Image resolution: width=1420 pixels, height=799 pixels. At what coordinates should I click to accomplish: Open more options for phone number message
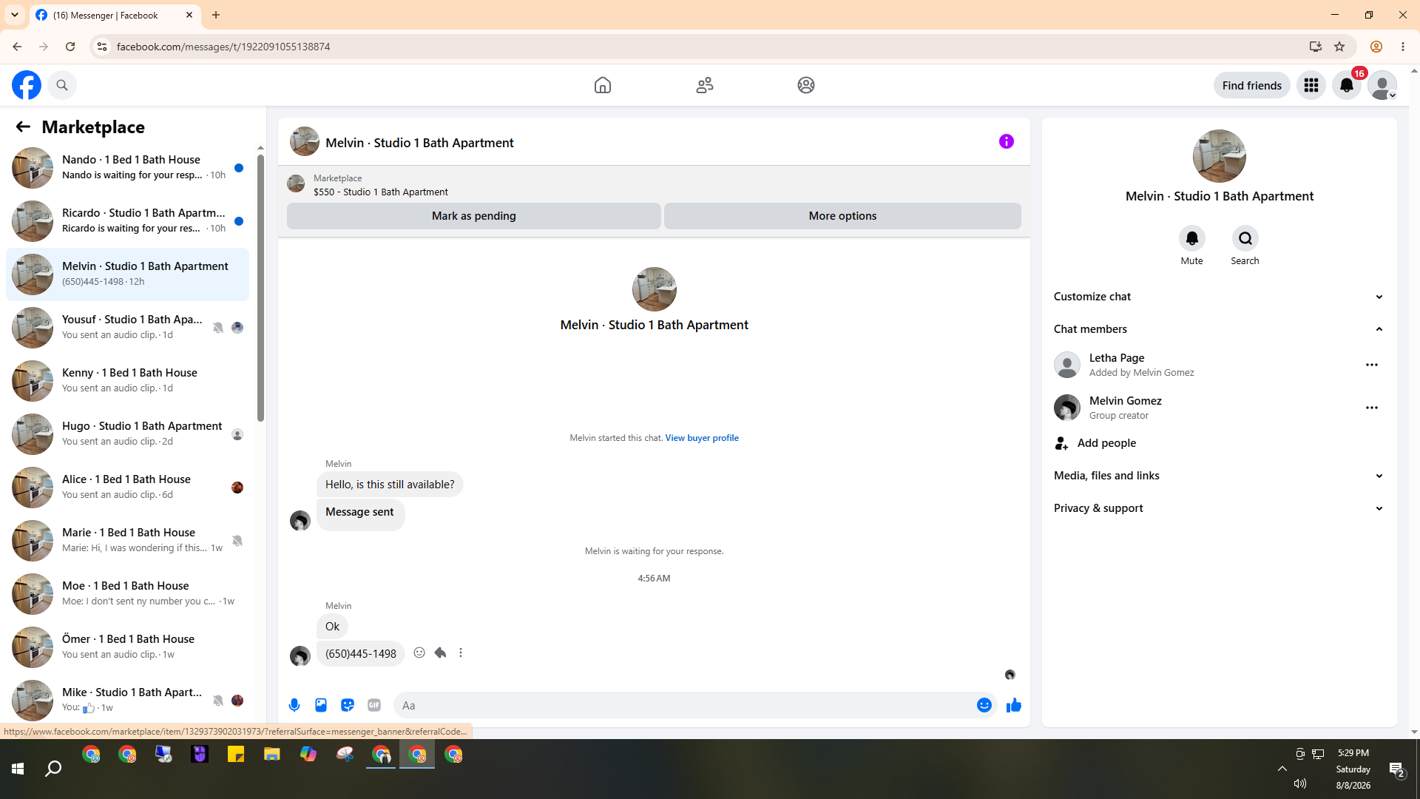point(461,653)
